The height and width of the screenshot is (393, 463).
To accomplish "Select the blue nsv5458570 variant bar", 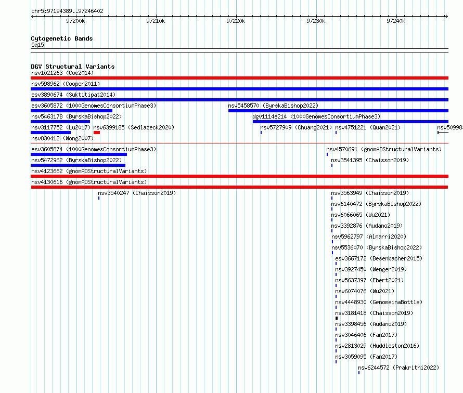I will [338, 111].
